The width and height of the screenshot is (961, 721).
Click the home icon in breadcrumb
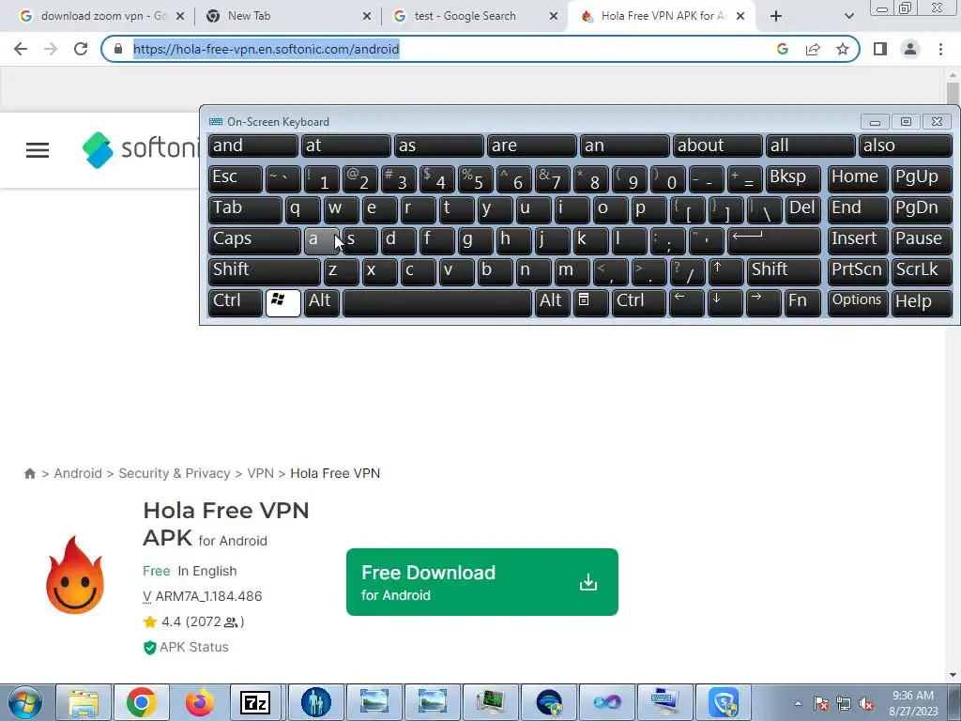(29, 473)
